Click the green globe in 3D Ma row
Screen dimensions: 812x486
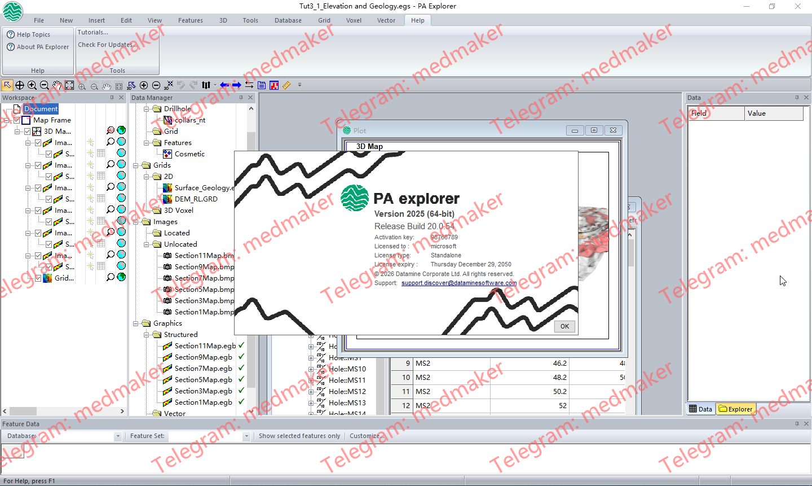pyautogui.click(x=121, y=130)
